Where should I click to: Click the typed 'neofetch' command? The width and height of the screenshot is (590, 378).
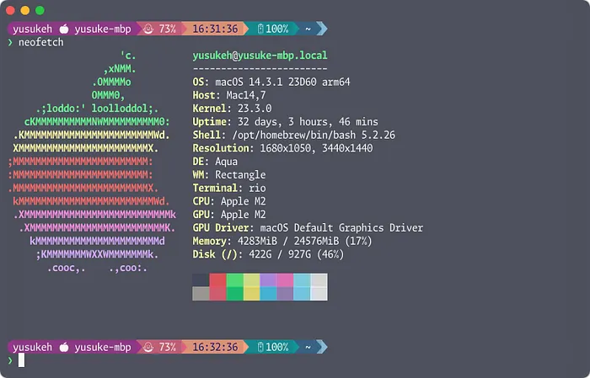pos(41,42)
